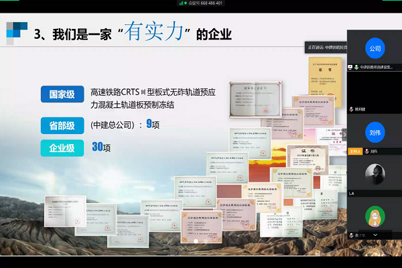
Task: Click the 公司 participant avatar
Action: (x=375, y=49)
